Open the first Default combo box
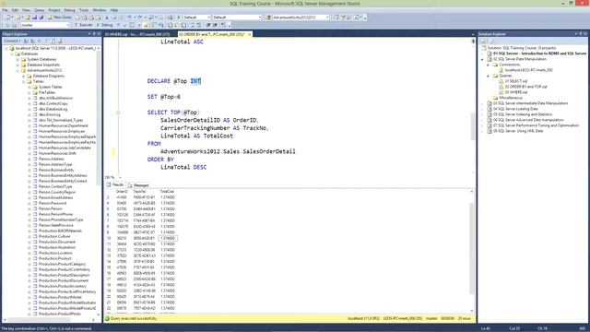Image resolution: width=590 pixels, height=332 pixels. (x=196, y=18)
